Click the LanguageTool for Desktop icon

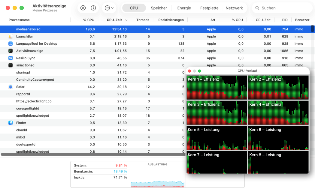(11, 44)
